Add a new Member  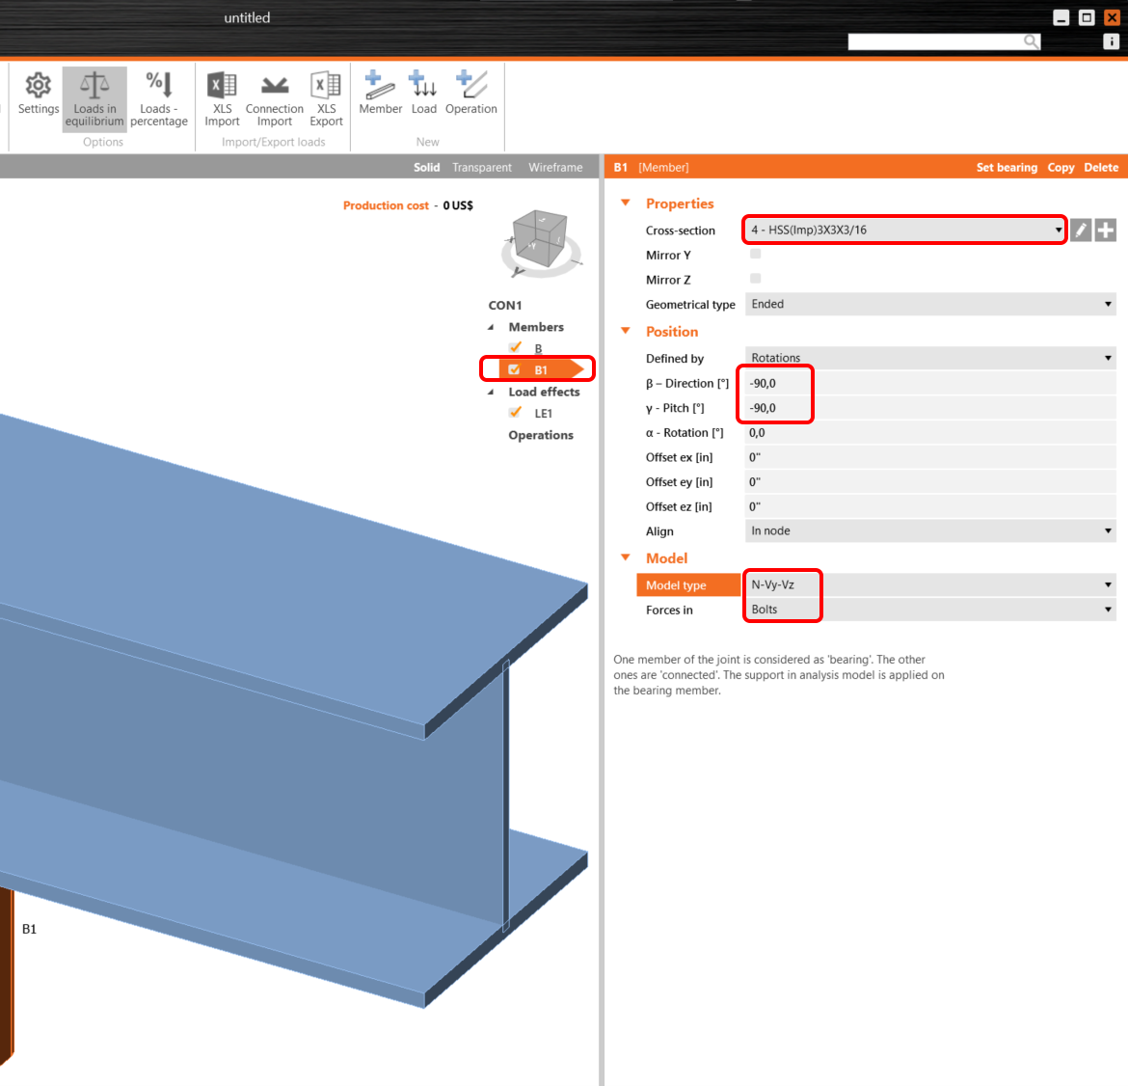point(380,96)
